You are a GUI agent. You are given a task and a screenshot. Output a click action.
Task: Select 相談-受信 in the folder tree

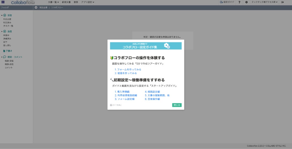9,61
